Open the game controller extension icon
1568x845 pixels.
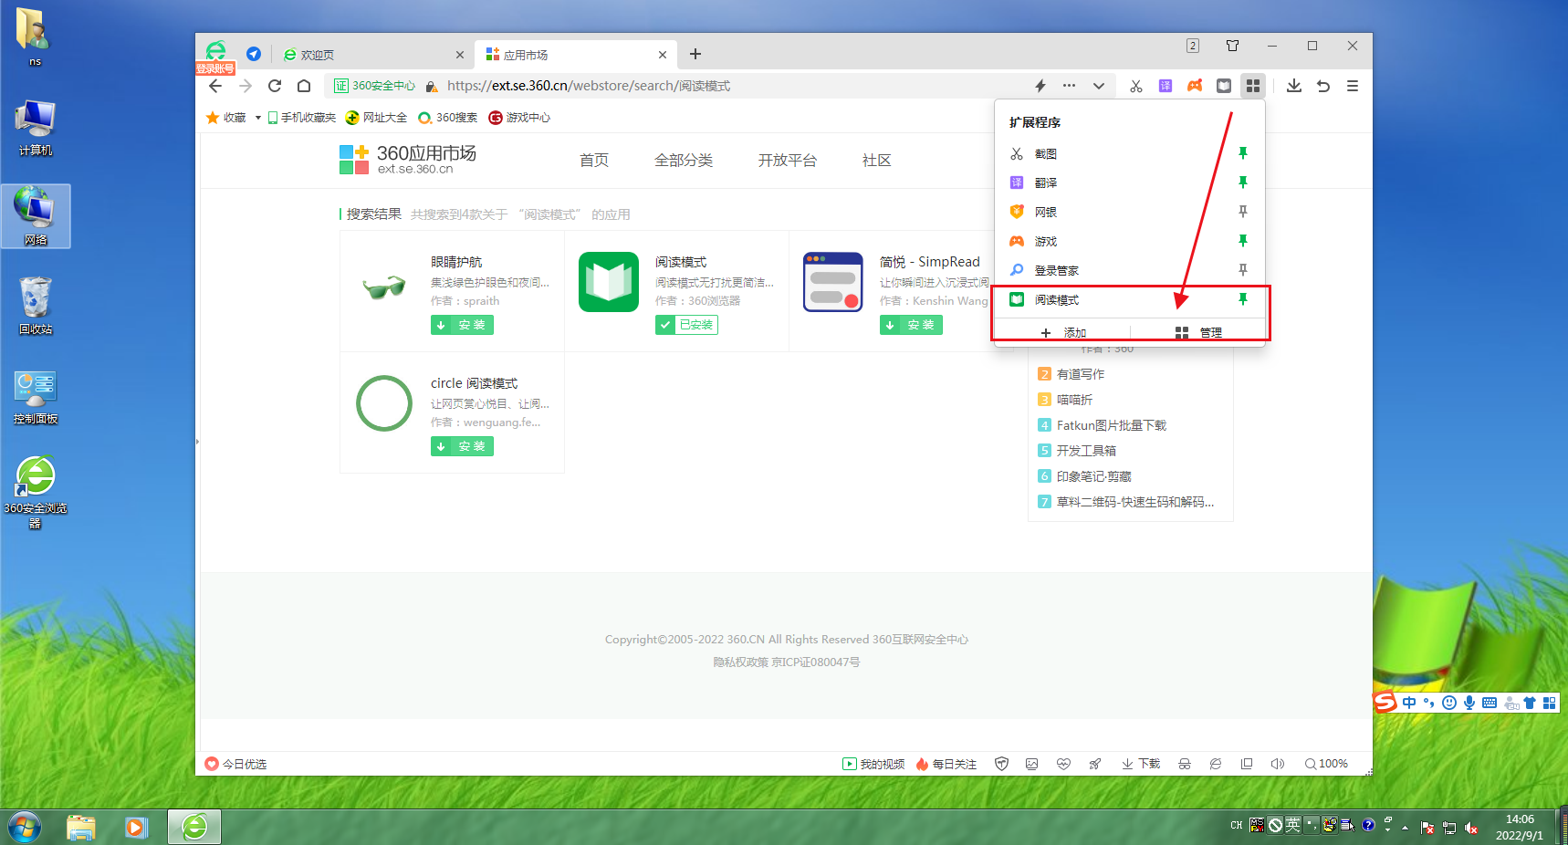pos(1195,86)
